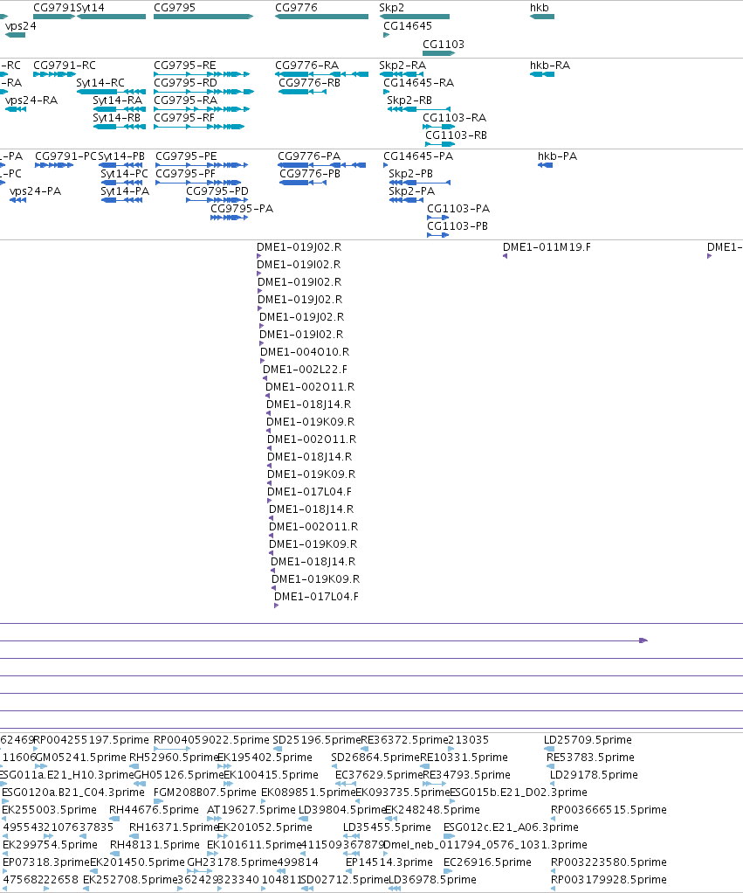Click transcript CG14645-RA
Screen dimensions: 743x893
(386, 92)
